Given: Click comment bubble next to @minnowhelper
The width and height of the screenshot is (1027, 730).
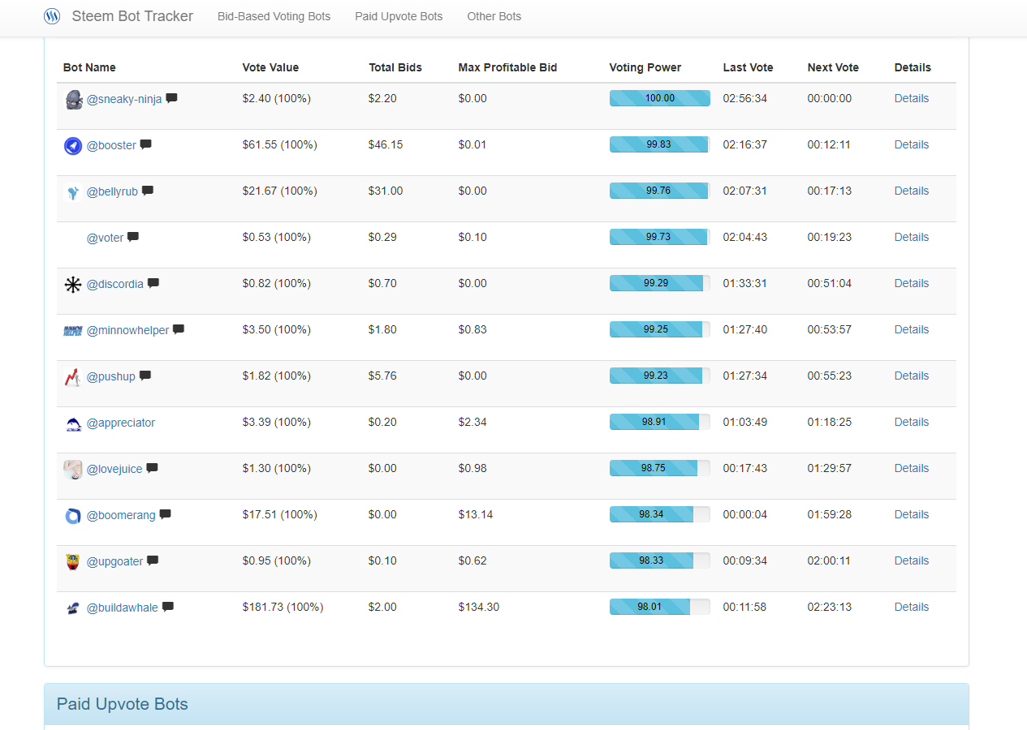Looking at the screenshot, I should point(179,329).
